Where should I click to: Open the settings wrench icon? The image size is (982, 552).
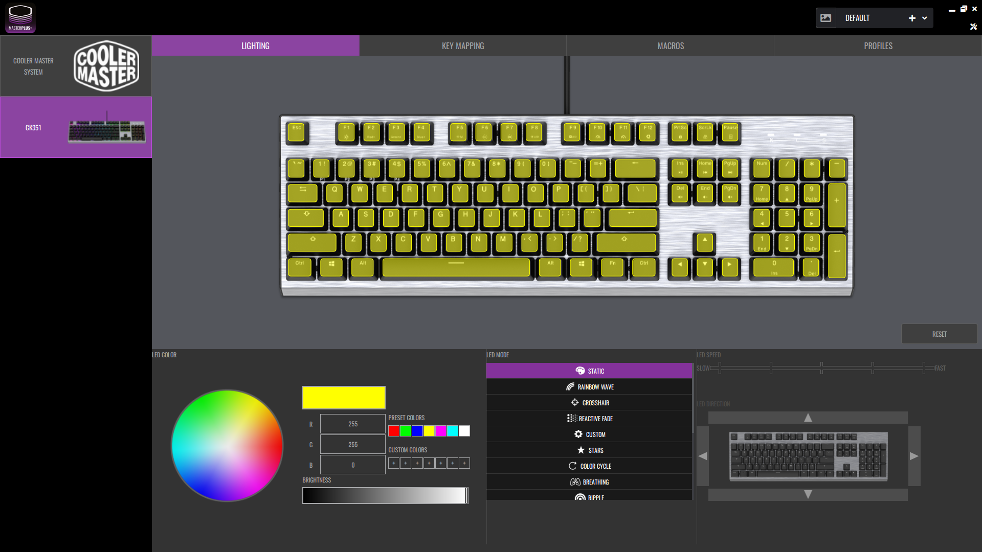pyautogui.click(x=973, y=27)
